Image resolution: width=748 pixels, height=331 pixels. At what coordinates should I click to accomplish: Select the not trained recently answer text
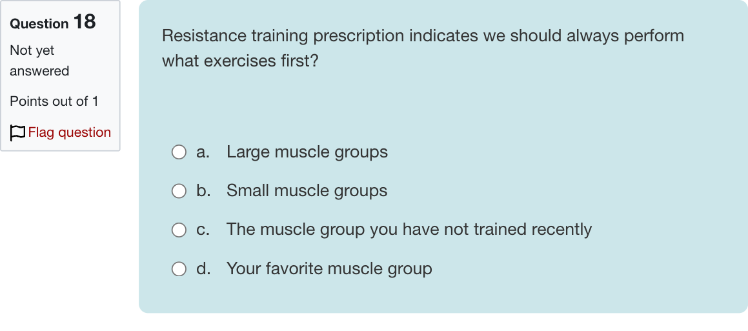click(x=409, y=230)
